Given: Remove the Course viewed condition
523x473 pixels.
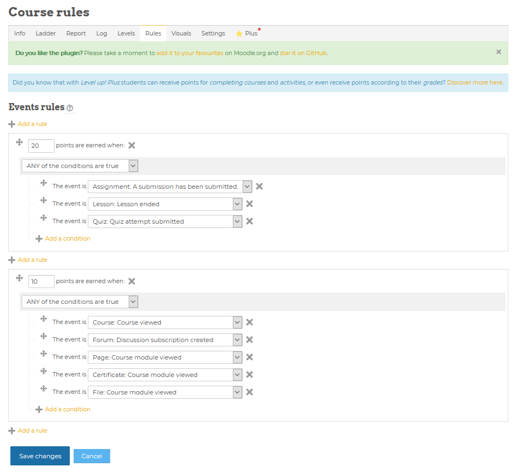Looking at the screenshot, I should (249, 322).
